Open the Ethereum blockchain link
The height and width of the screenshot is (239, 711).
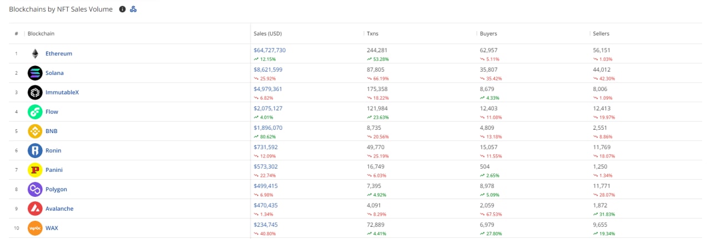click(x=59, y=54)
